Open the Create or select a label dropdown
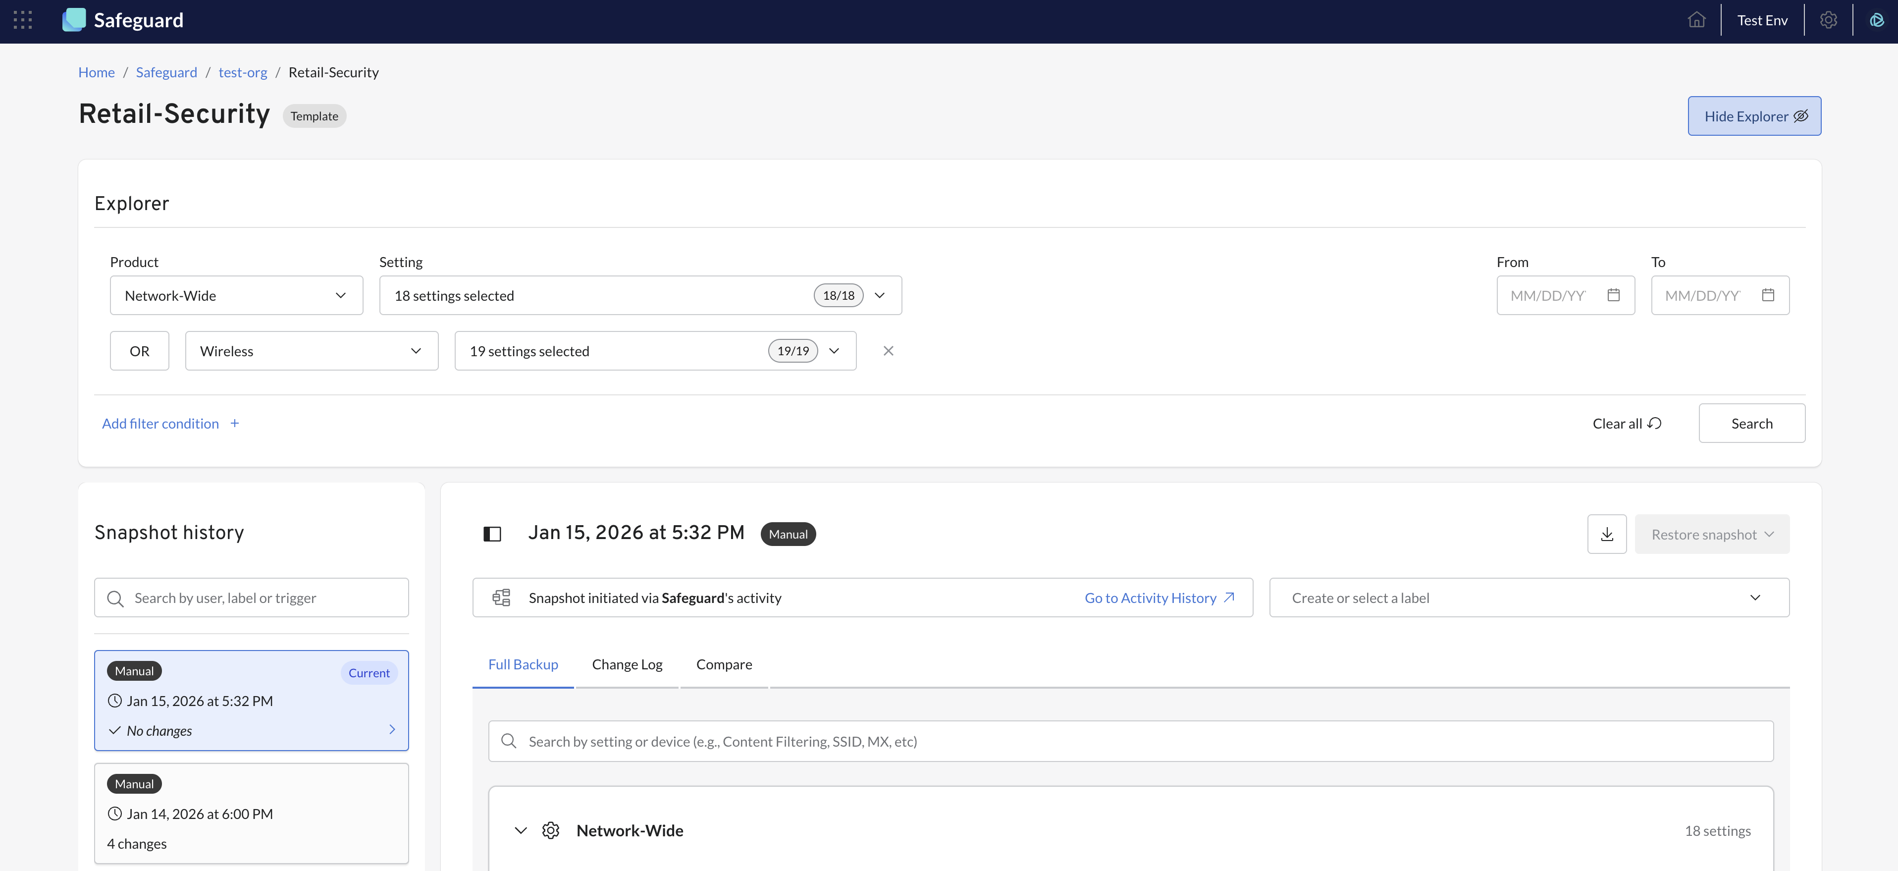Screen dimensions: 1898x871 point(1528,598)
